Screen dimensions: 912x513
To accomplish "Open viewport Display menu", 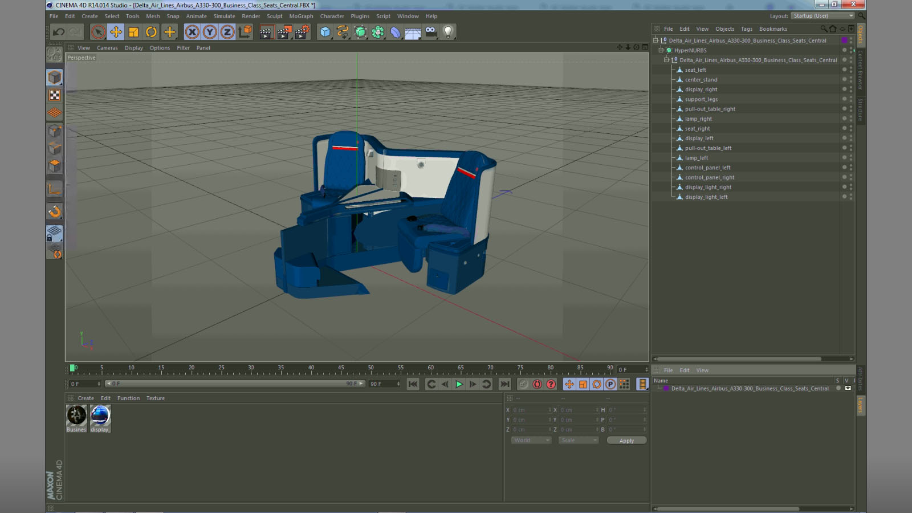I will [134, 48].
